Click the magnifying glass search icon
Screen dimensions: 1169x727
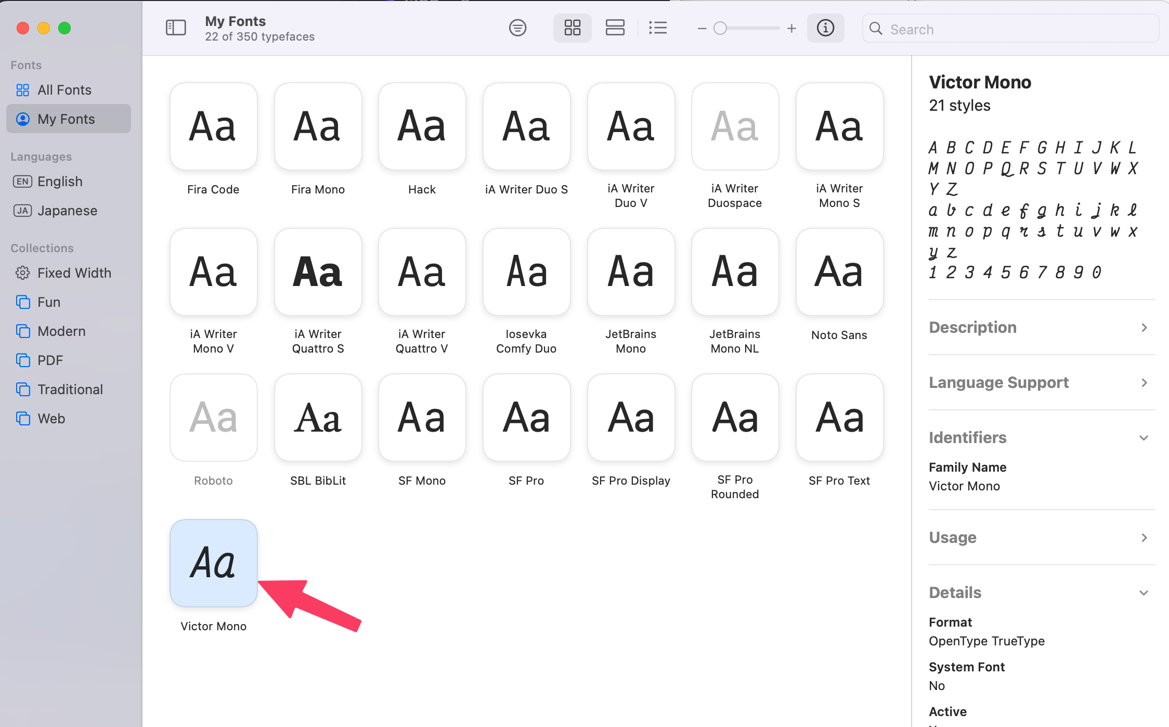tap(876, 29)
